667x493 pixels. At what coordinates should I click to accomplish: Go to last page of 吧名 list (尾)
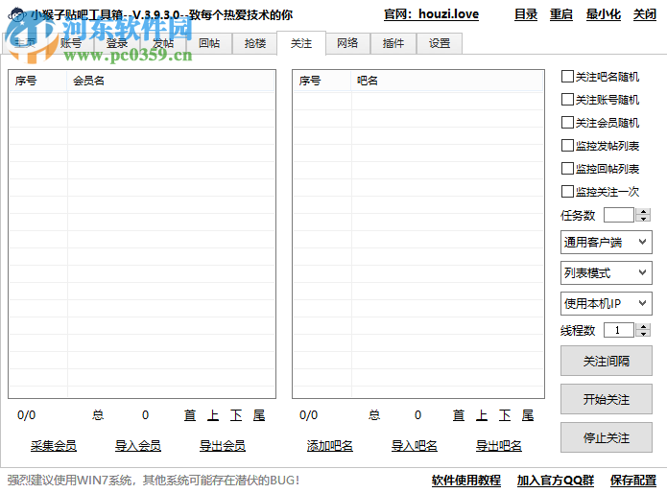pos(528,414)
